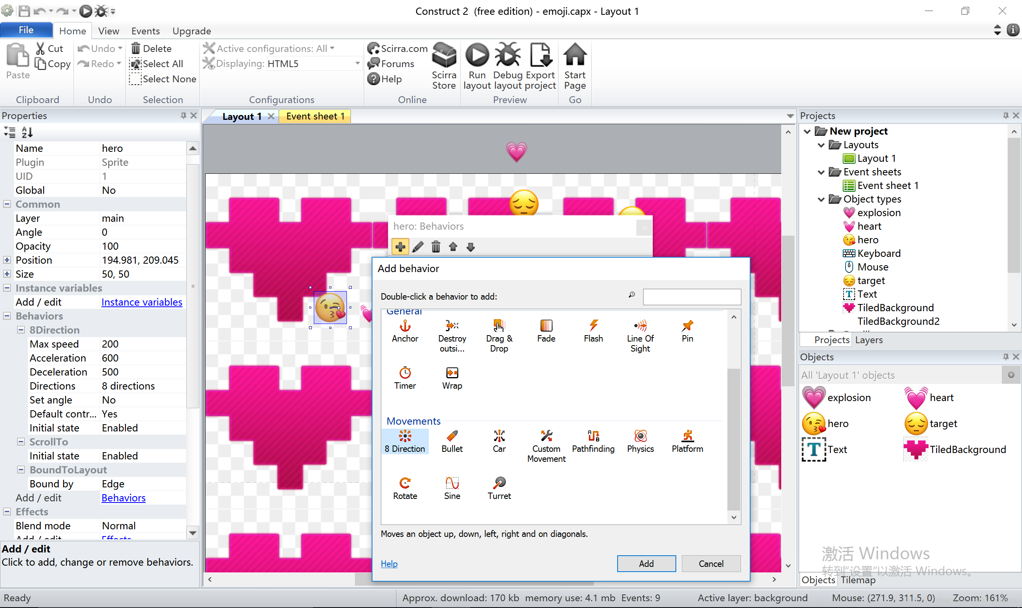Select the Destroy outside layout behavior
1022x608 pixels.
click(452, 336)
